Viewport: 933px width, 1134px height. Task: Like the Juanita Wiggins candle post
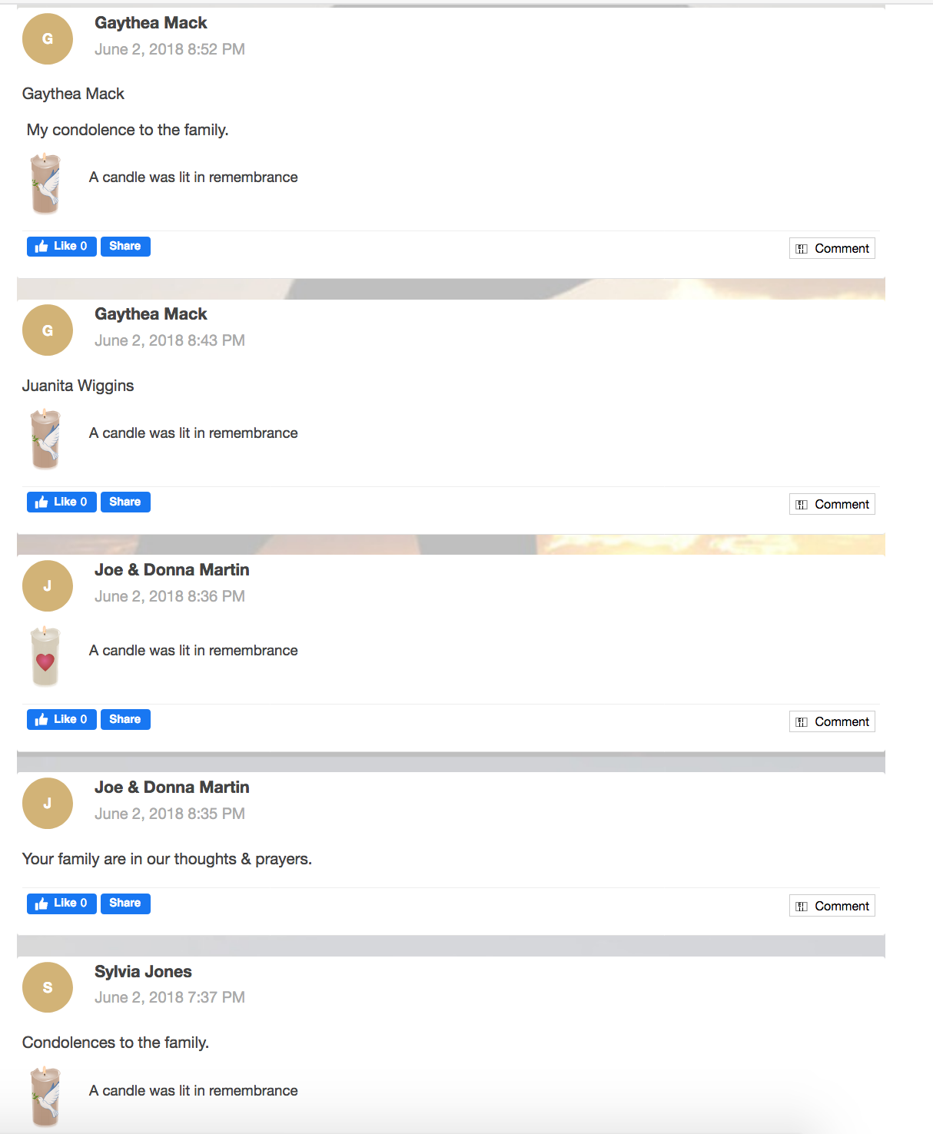point(61,502)
